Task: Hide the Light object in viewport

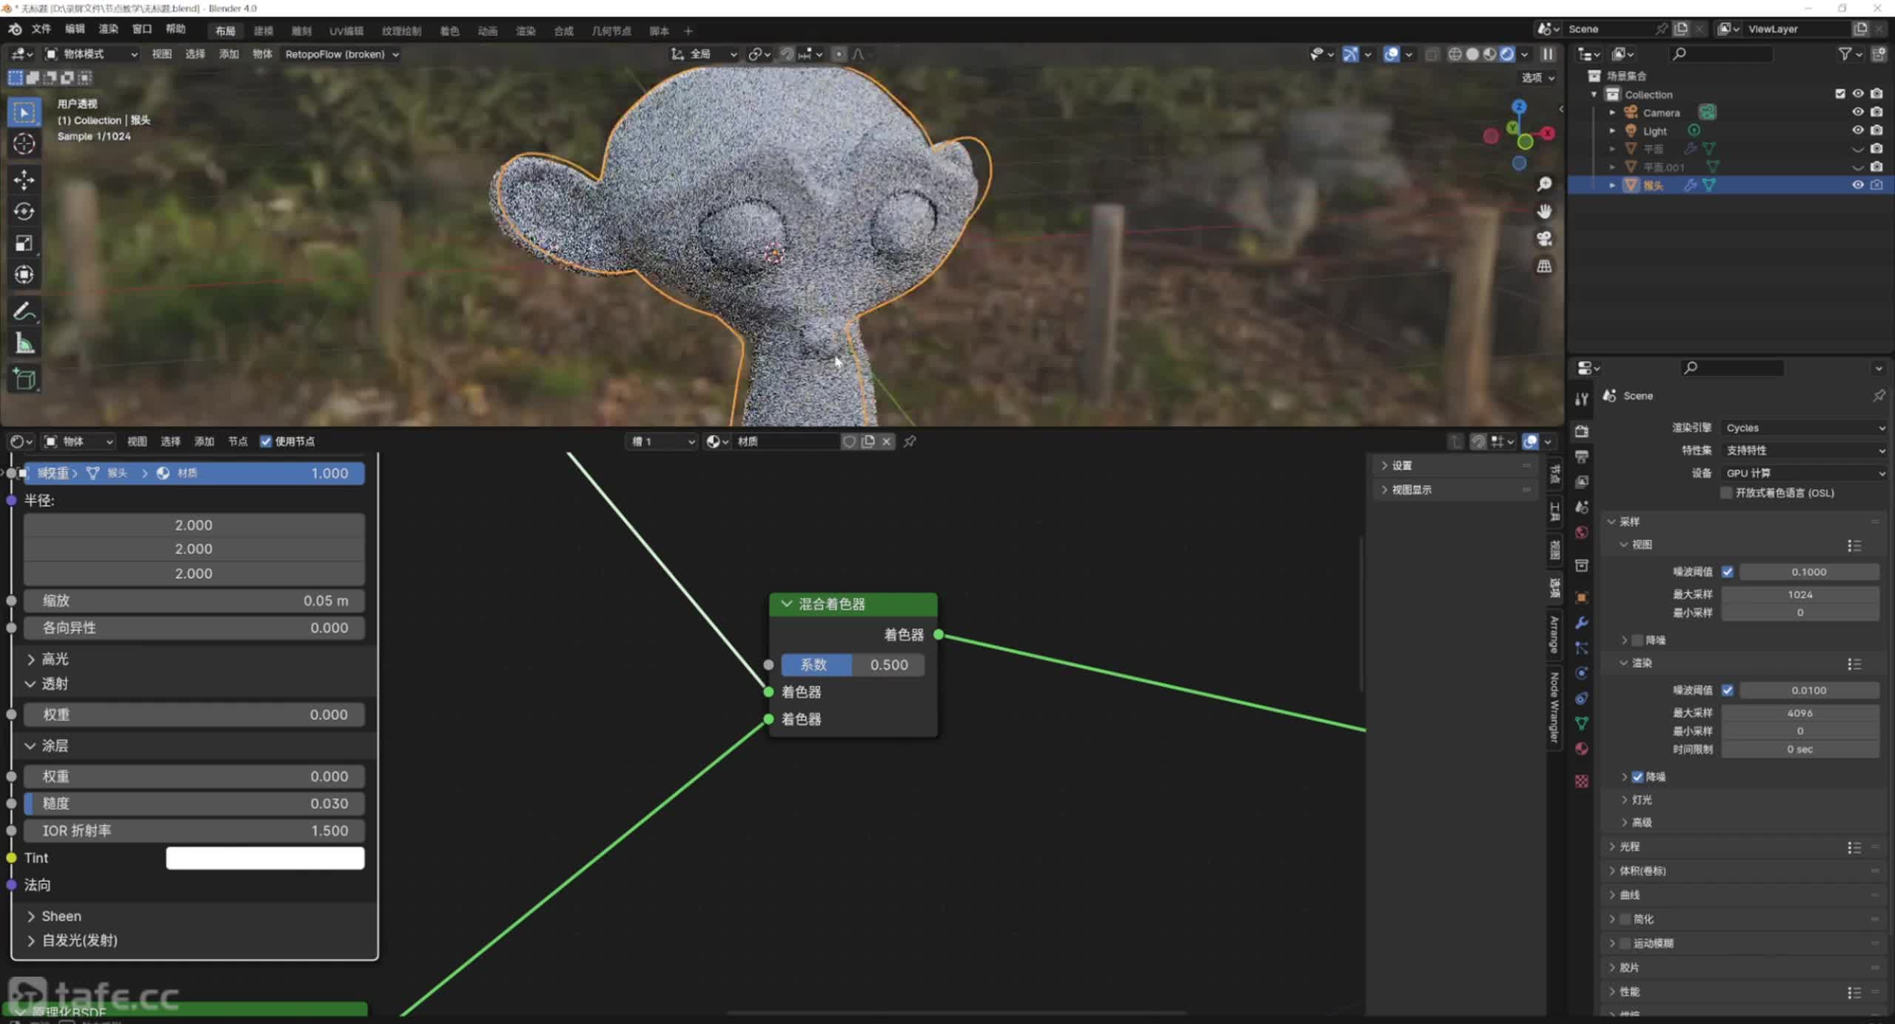Action: click(x=1857, y=130)
